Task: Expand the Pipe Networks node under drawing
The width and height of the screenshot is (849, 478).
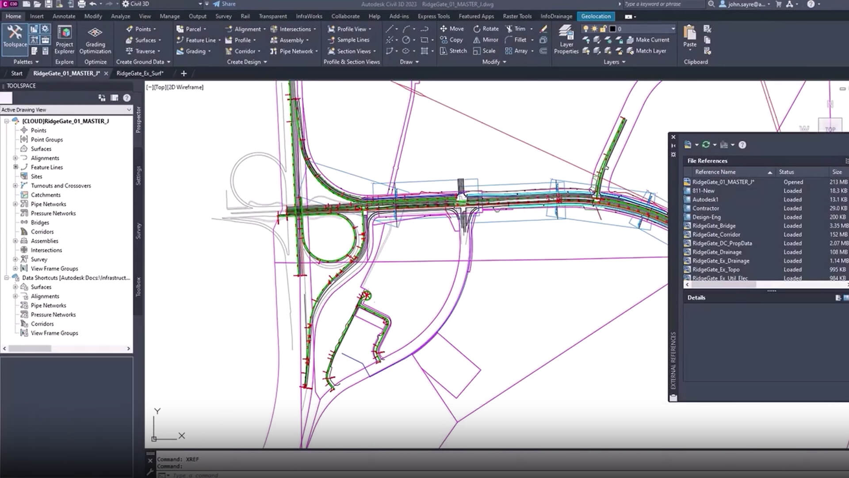Action: pos(15,204)
